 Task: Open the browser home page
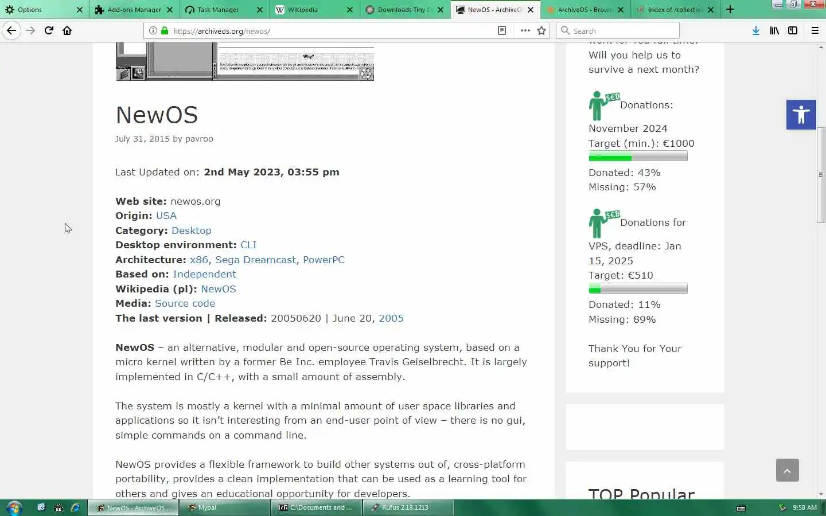(x=67, y=30)
